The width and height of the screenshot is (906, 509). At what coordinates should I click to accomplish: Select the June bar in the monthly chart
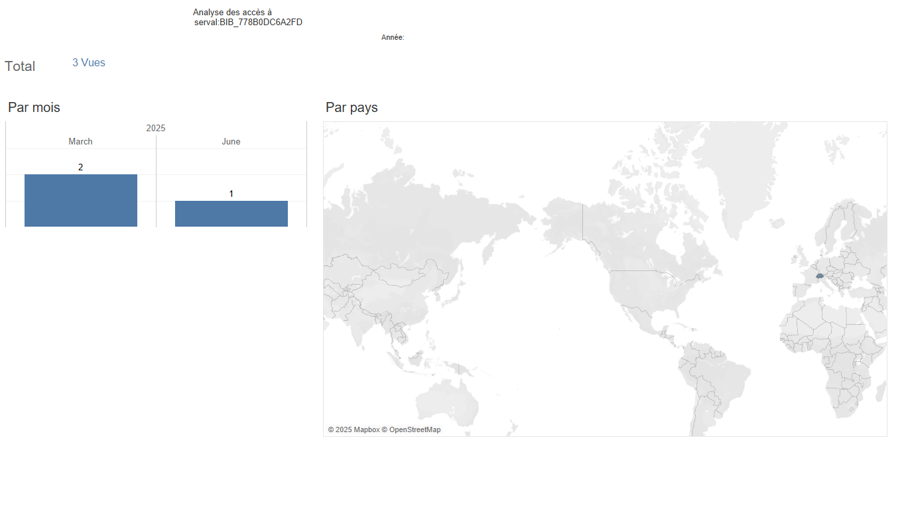231,213
